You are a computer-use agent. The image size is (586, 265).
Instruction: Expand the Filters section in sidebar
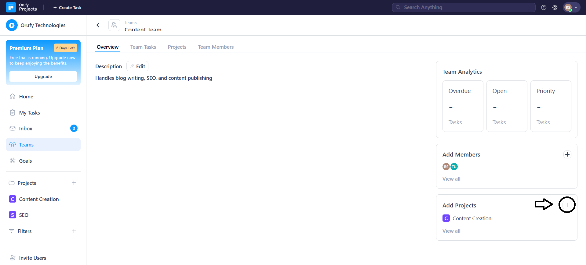tap(24, 231)
